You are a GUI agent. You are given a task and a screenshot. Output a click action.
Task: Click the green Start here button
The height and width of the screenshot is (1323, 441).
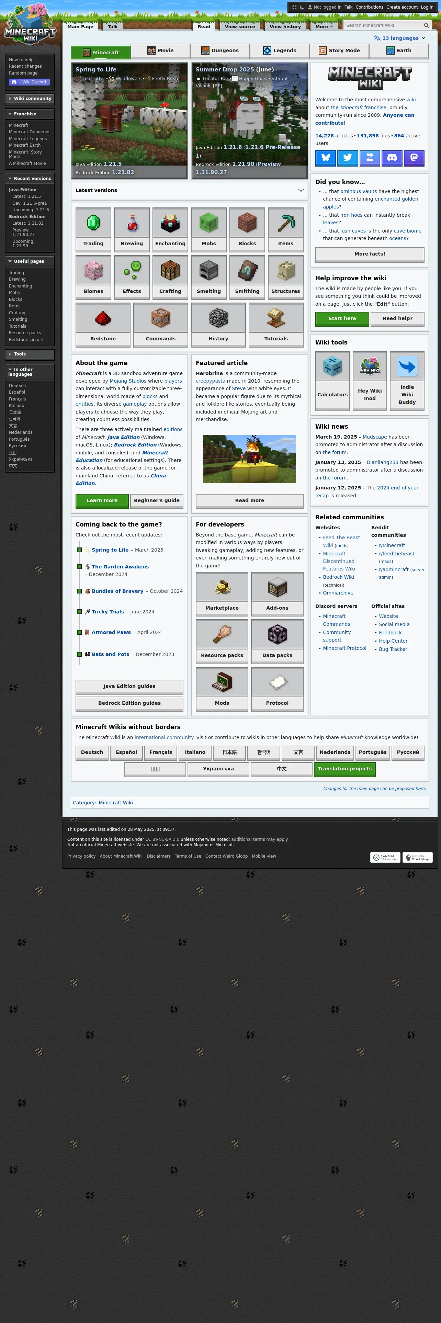(342, 319)
